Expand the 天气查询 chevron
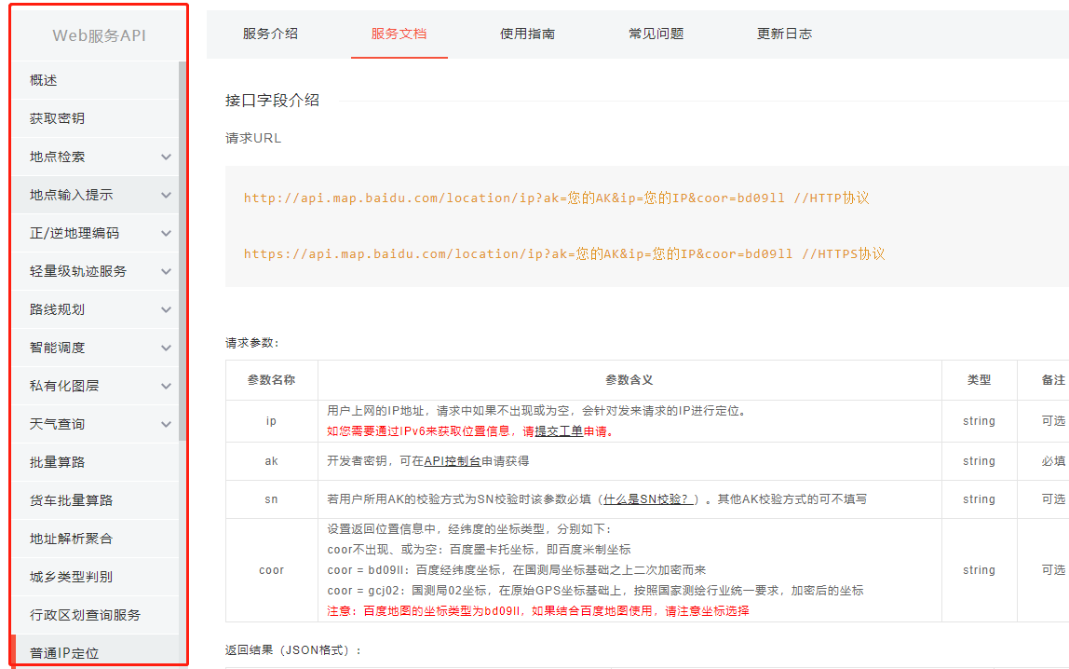Image resolution: width=1069 pixels, height=669 pixels. pyautogui.click(x=166, y=424)
